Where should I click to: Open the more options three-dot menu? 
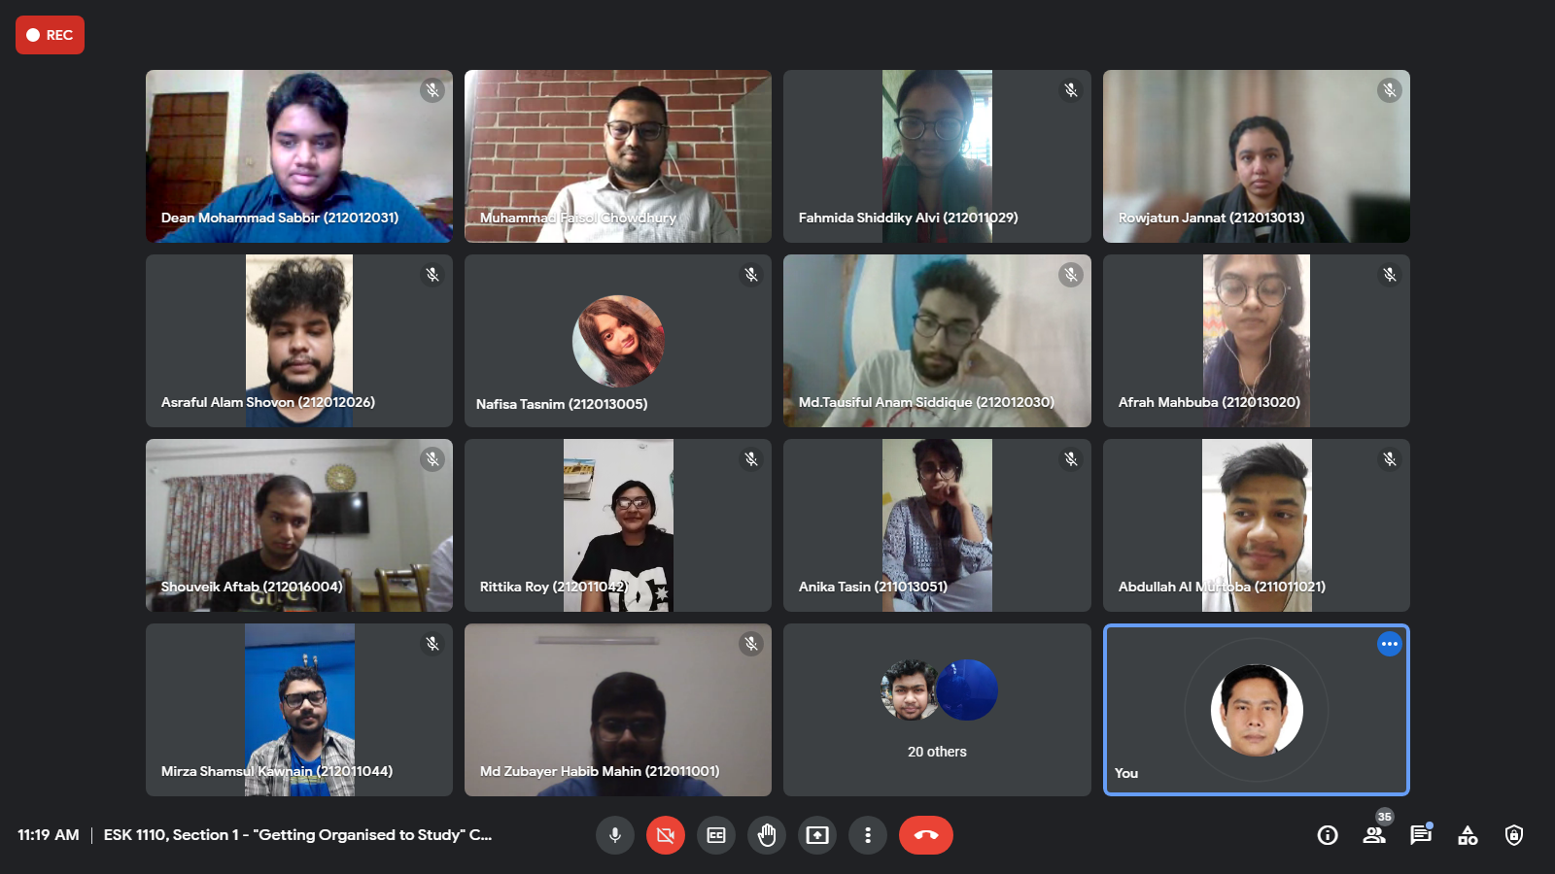[x=868, y=835]
